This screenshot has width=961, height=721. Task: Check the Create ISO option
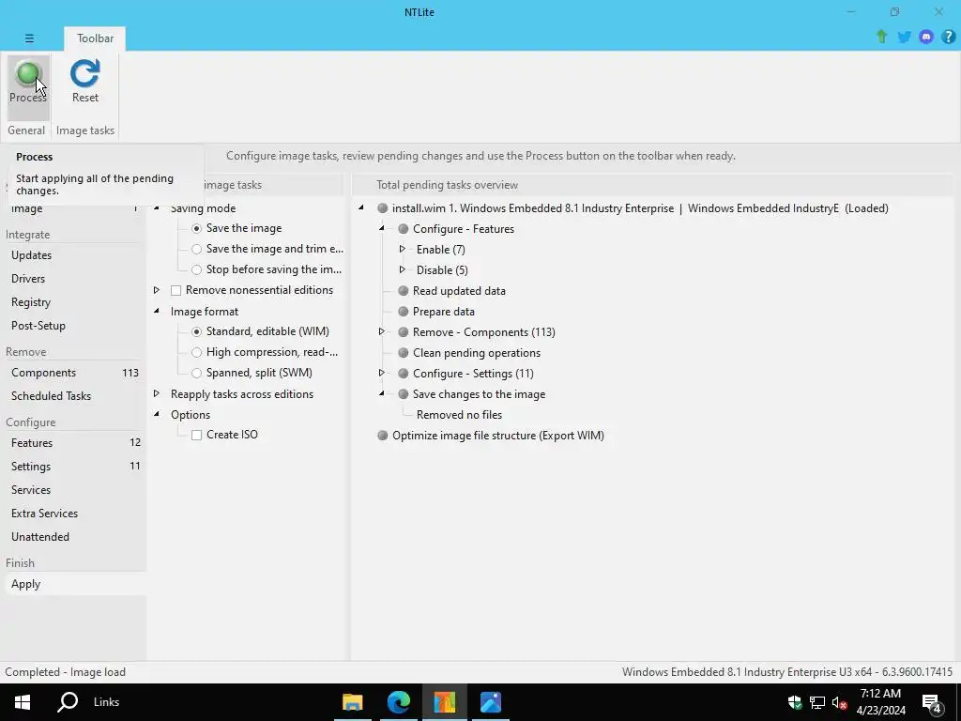196,436
